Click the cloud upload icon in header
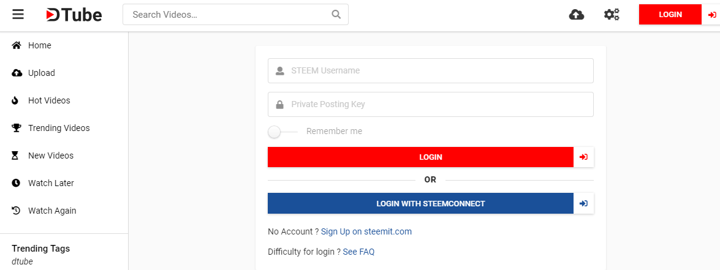 [576, 15]
